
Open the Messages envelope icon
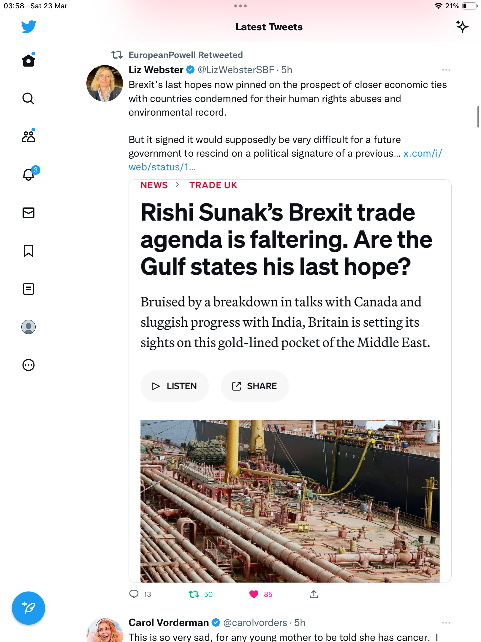(x=29, y=213)
